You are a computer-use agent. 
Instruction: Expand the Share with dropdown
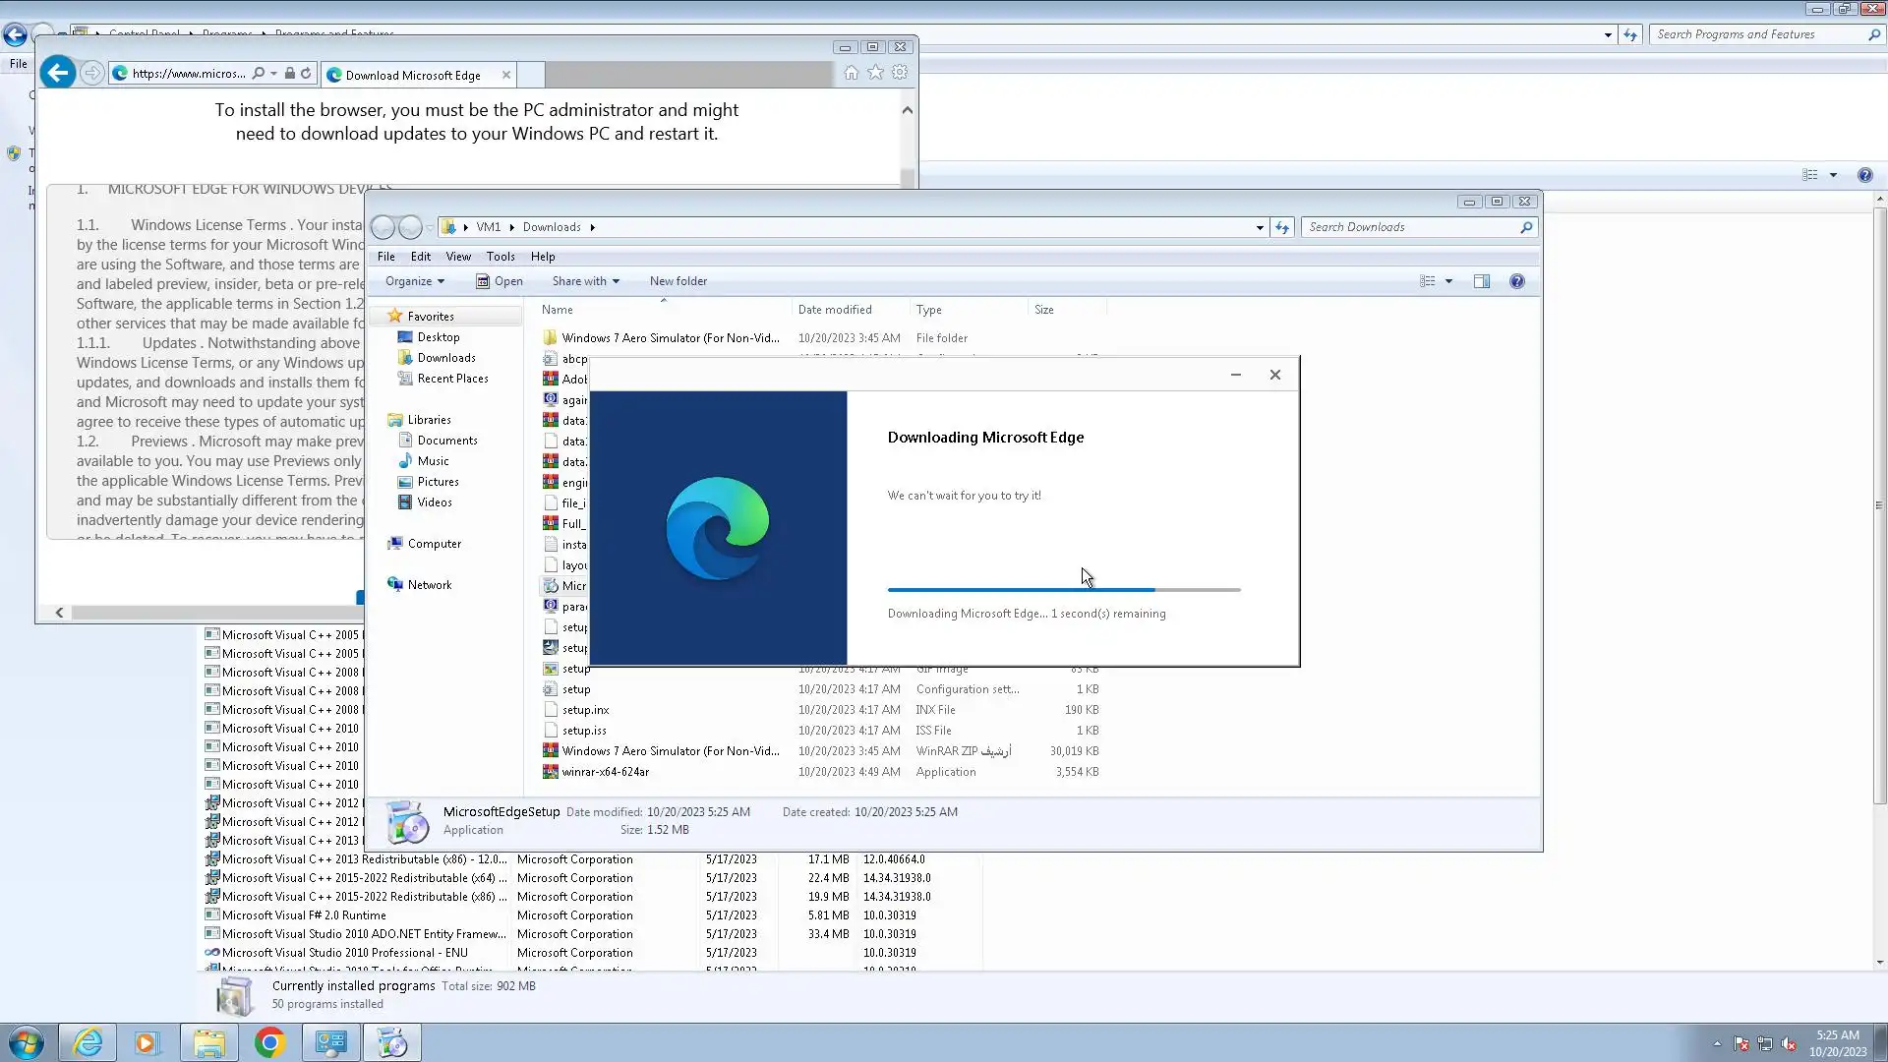(585, 281)
